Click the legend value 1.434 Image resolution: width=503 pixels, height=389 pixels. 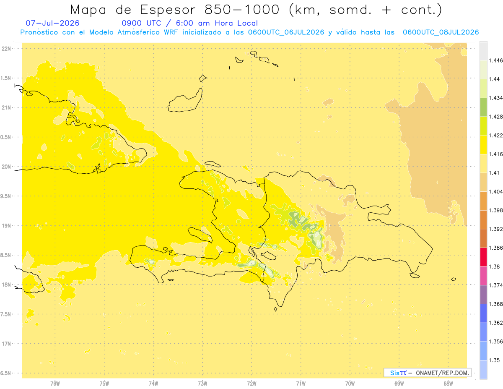click(496, 98)
